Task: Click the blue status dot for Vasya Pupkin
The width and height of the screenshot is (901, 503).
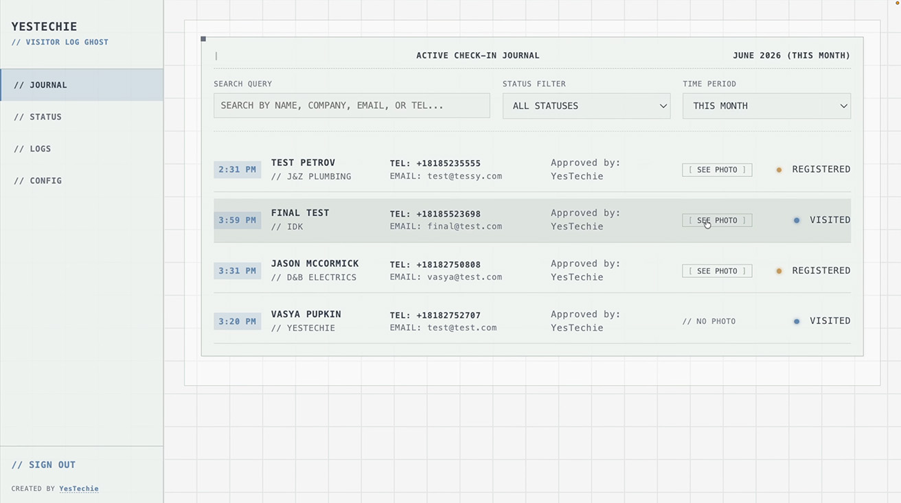Action: click(797, 321)
